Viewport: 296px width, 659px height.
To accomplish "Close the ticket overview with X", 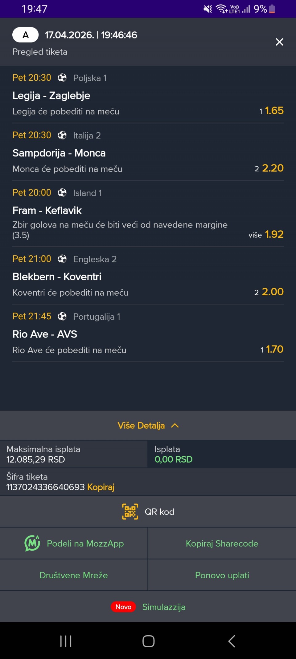I will [x=279, y=42].
